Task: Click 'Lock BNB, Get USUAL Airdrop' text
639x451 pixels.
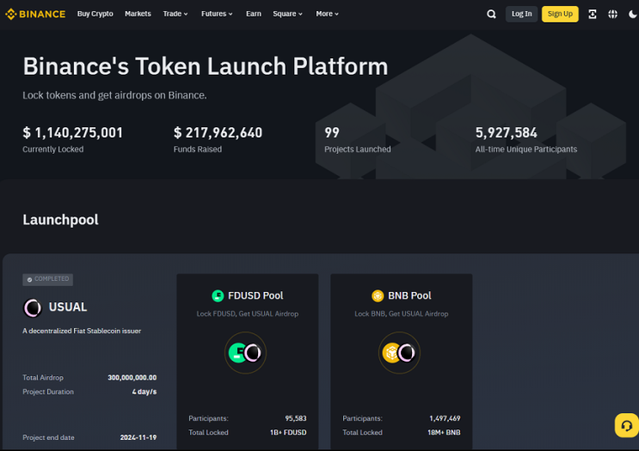Action: point(402,314)
